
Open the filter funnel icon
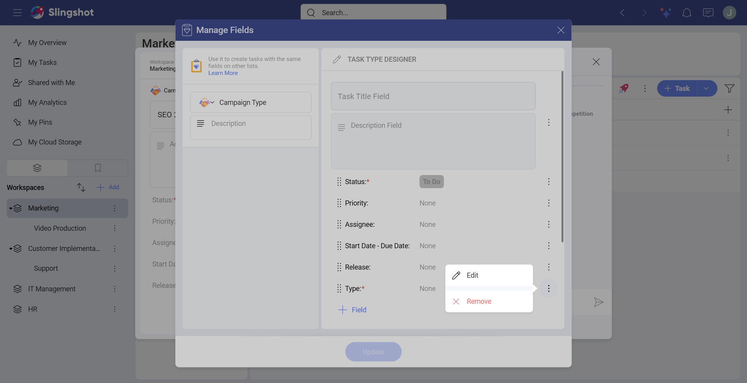click(729, 89)
